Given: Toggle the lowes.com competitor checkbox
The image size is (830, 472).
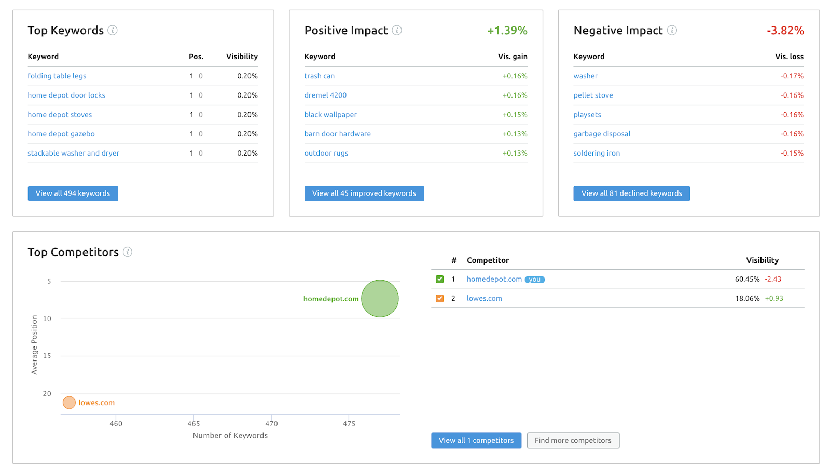Looking at the screenshot, I should (x=440, y=299).
